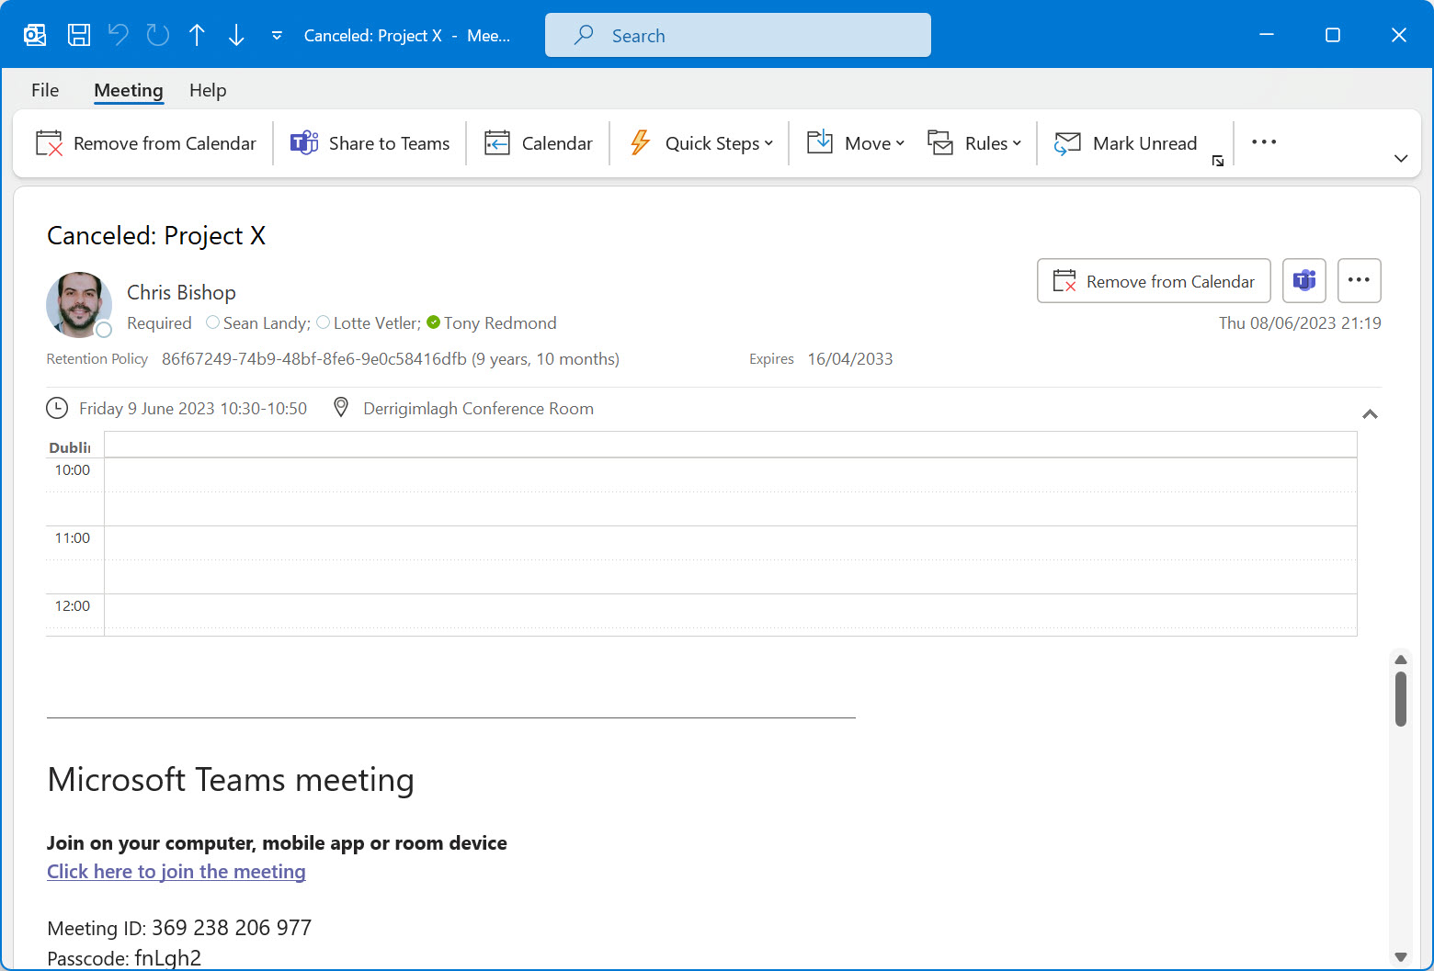Click the Save icon in the title bar
Screen dimensions: 1434x971
[79, 34]
